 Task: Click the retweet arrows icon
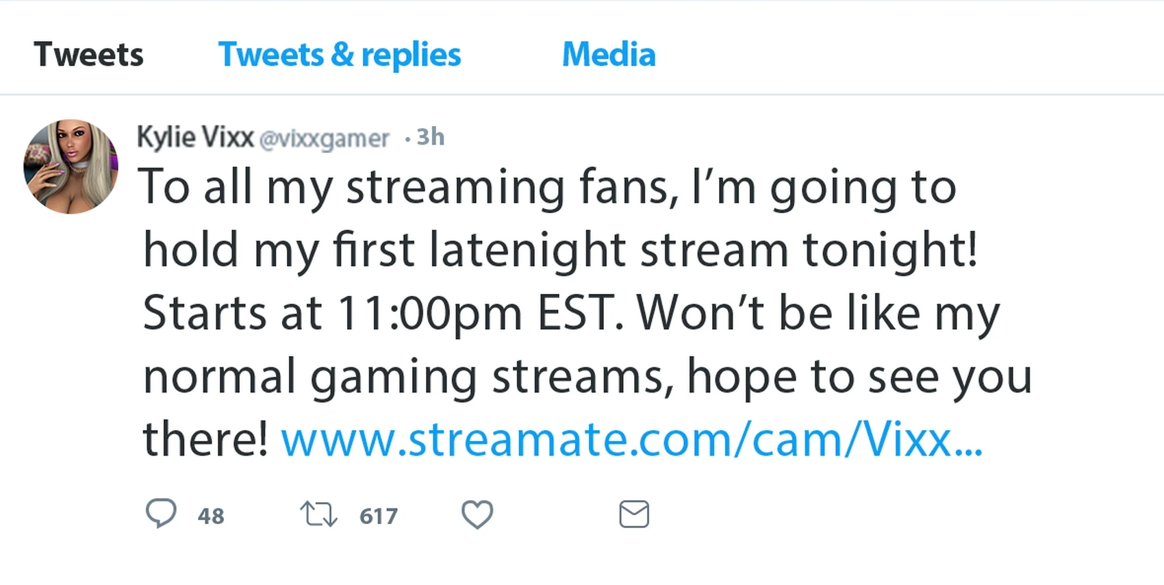(x=318, y=514)
